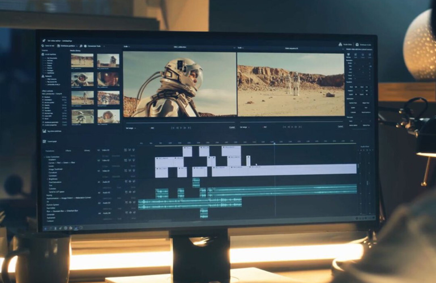Switch to the Transitions tab
This screenshot has height=283, width=436.
click(50, 151)
